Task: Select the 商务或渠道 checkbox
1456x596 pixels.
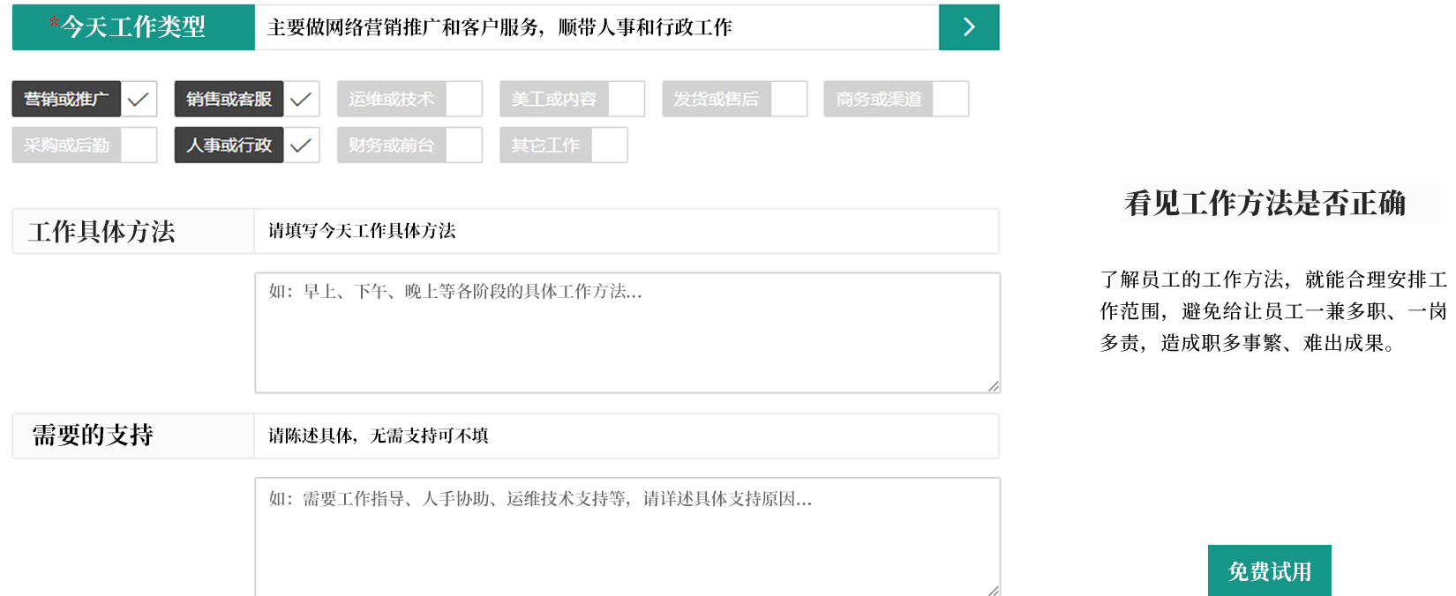Action: (950, 100)
